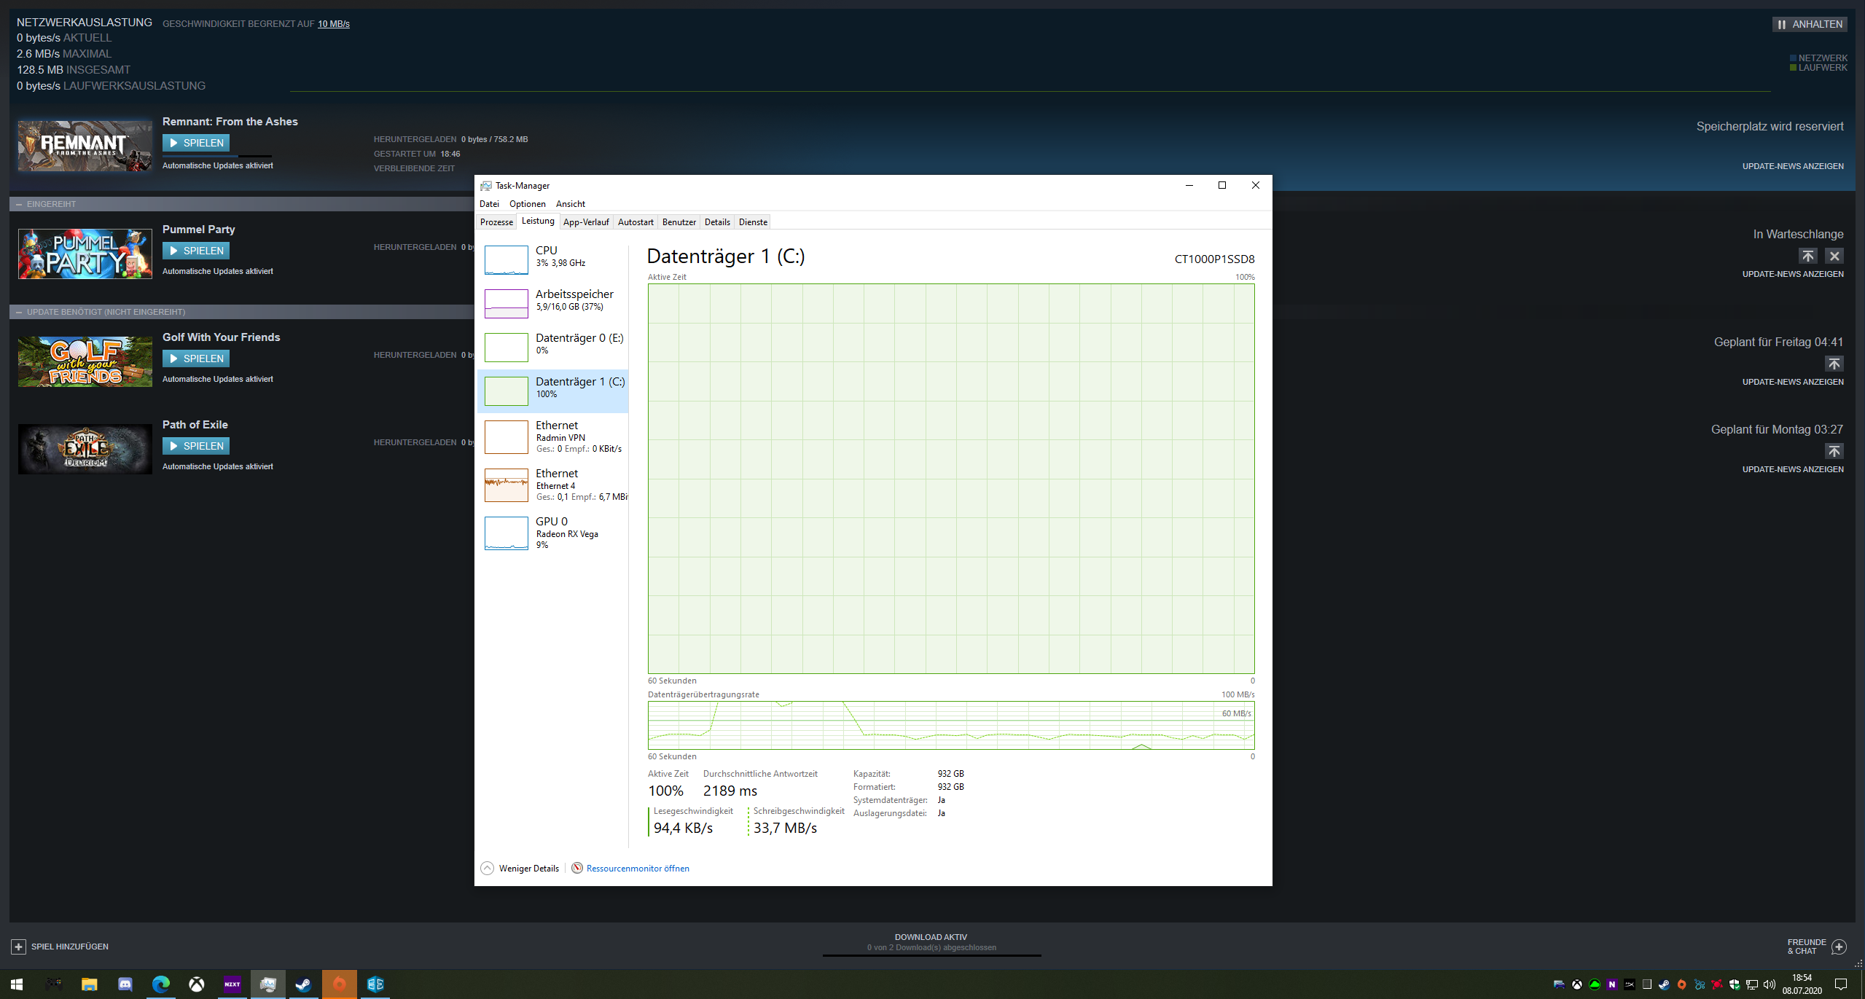This screenshot has height=999, width=1865.
Task: Queue Golf With Your Friends update now
Action: pyautogui.click(x=1834, y=364)
